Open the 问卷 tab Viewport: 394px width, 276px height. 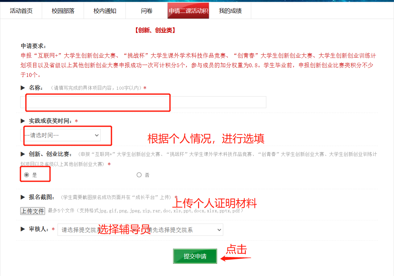(x=147, y=11)
